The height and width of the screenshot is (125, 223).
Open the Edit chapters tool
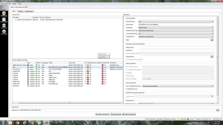point(4,20)
